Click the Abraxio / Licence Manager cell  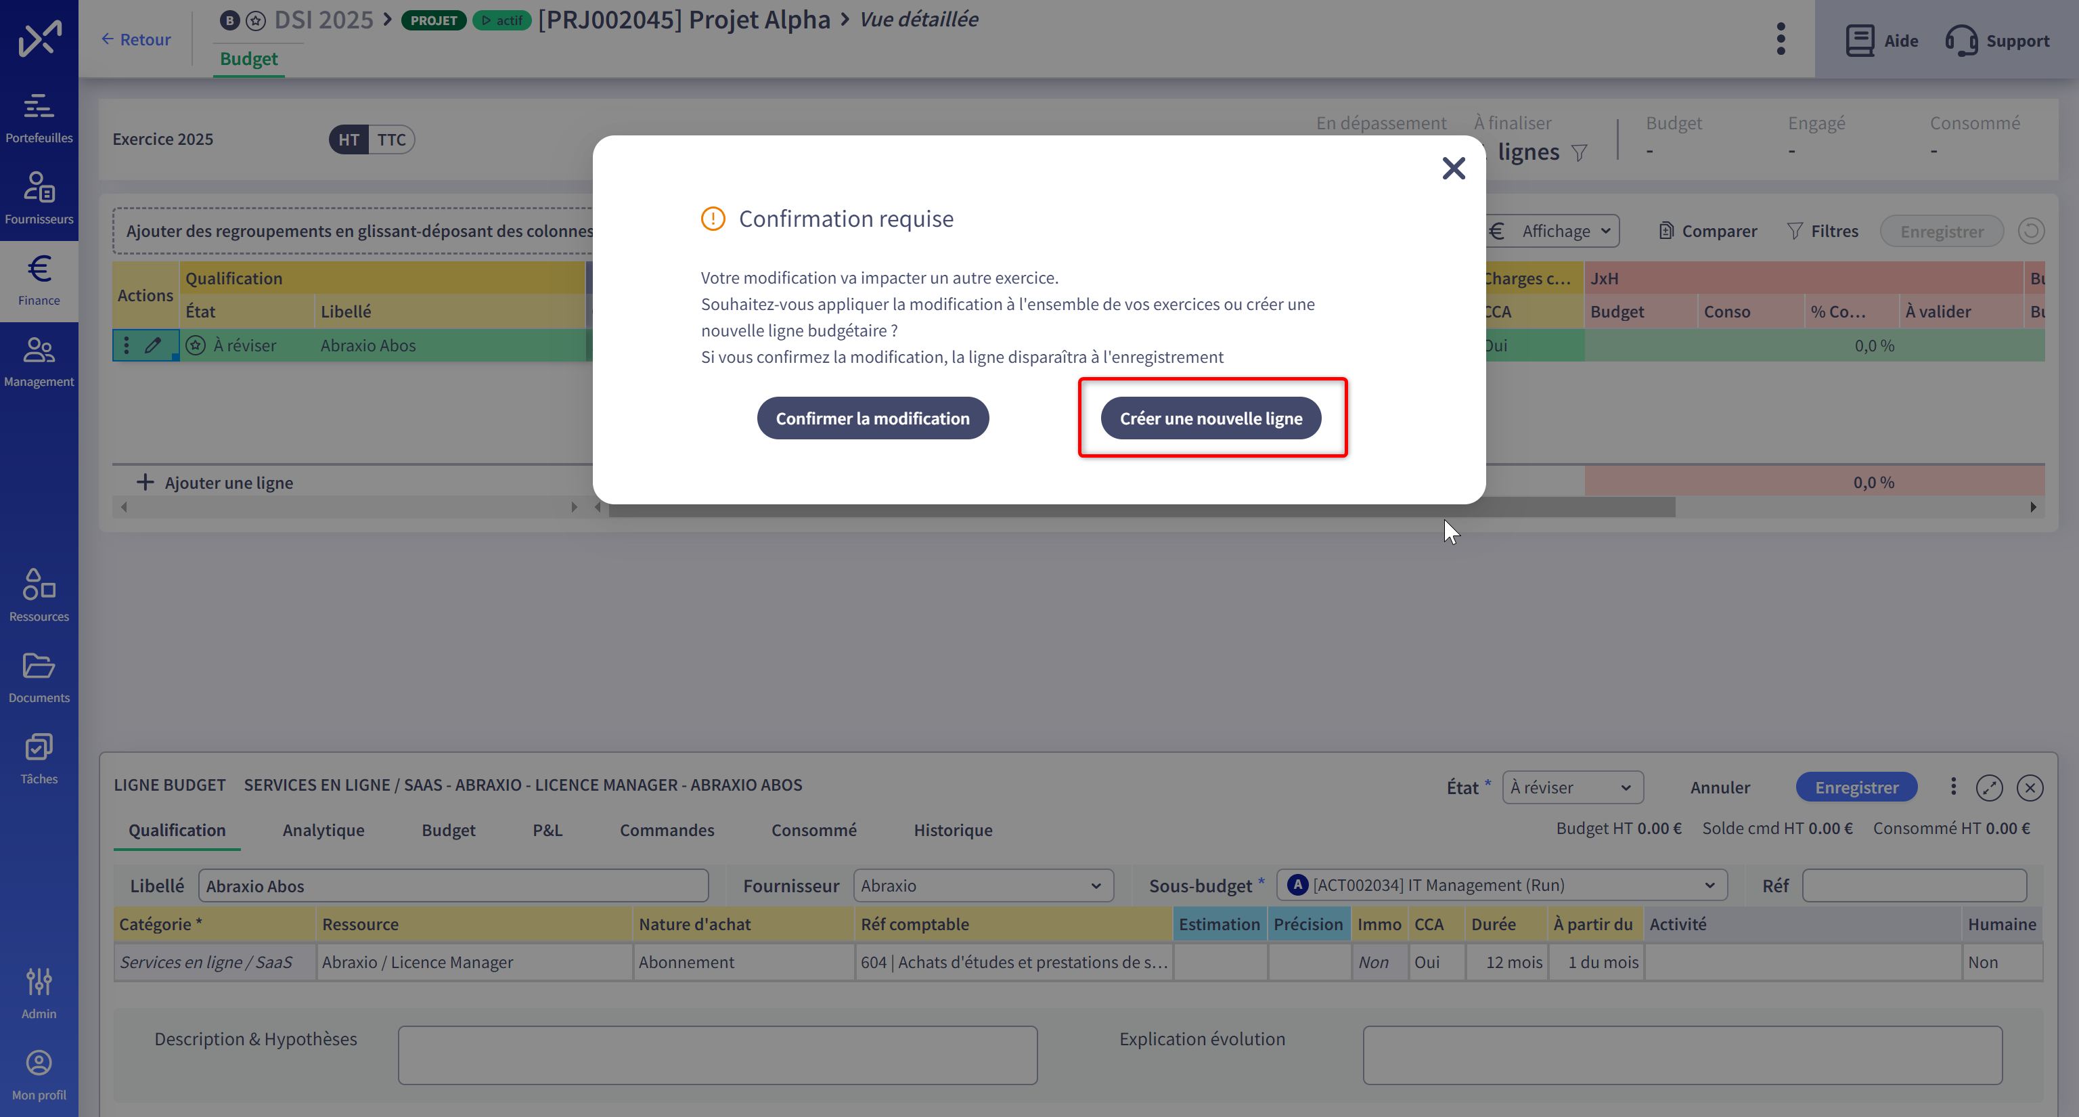tap(474, 962)
